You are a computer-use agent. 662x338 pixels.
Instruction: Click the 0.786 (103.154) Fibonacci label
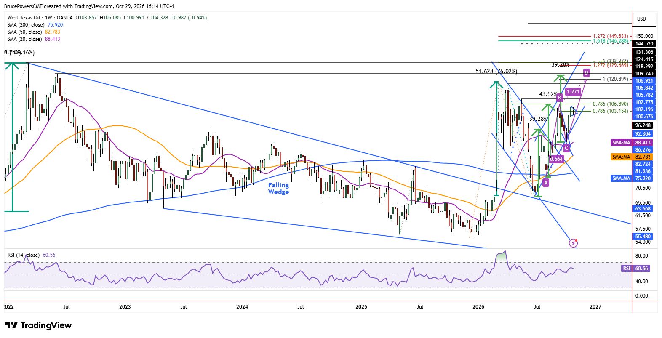[610, 111]
